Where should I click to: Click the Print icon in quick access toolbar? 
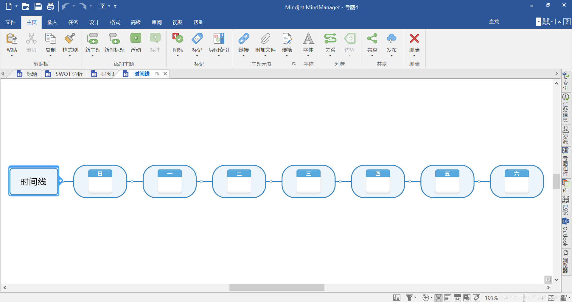51,6
